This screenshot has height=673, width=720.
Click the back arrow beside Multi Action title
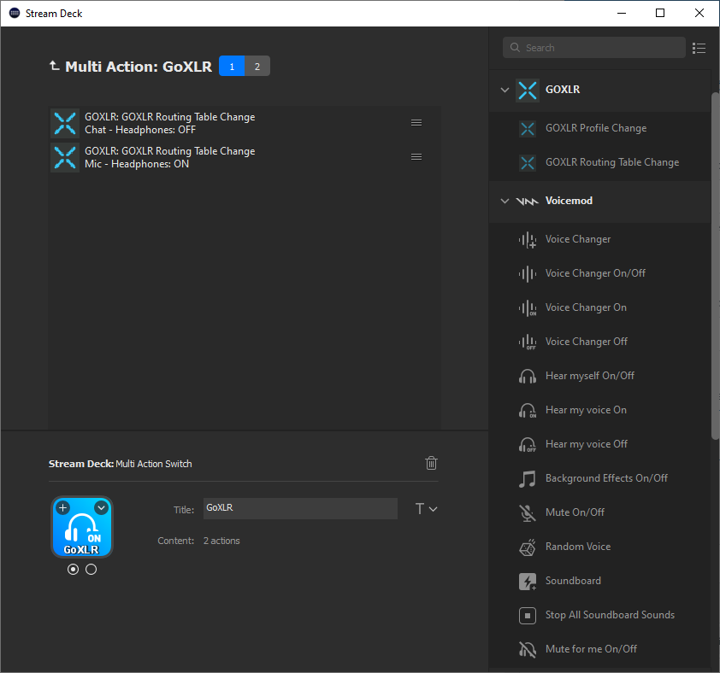[54, 66]
